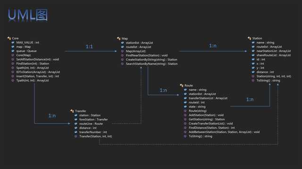Select the method icon beside SearchStationByName(string)
Image resolution: width=302 pixels, height=169 pixels.
[x=122, y=64]
